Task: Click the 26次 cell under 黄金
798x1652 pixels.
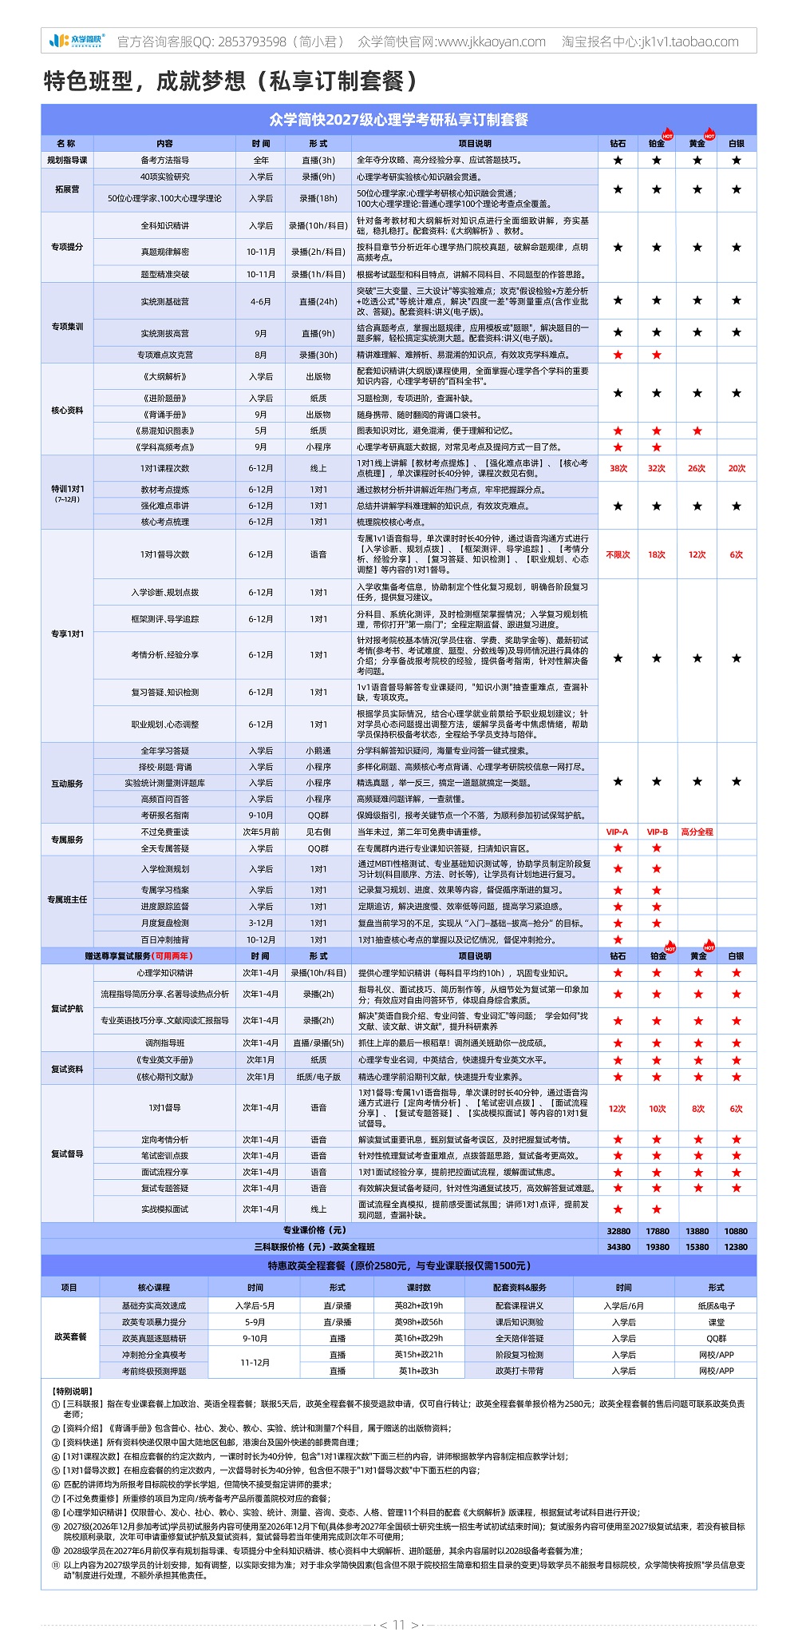Action: (x=697, y=468)
